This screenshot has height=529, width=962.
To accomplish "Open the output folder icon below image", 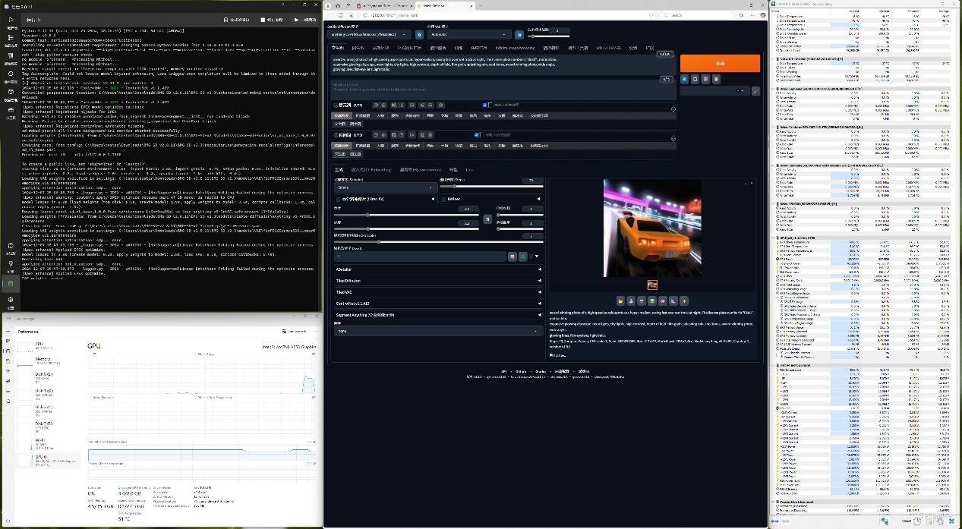I will coord(620,301).
